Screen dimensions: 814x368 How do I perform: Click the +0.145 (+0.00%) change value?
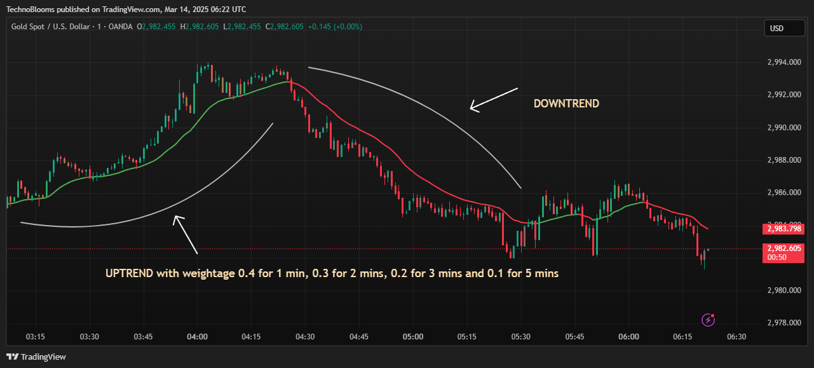[335, 27]
